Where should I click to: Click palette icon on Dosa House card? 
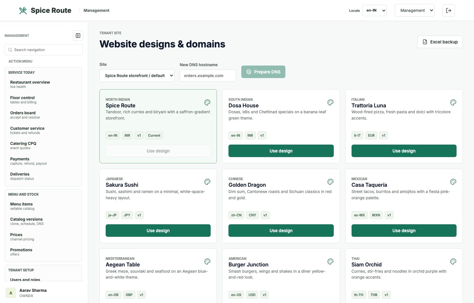[330, 102]
